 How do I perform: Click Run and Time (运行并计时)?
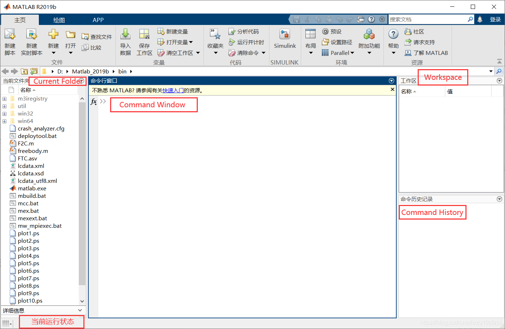click(246, 42)
